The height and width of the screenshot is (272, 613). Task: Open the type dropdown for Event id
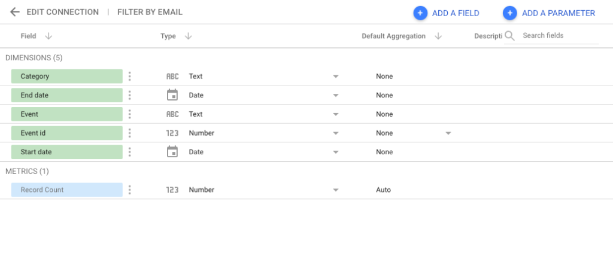[x=335, y=133]
